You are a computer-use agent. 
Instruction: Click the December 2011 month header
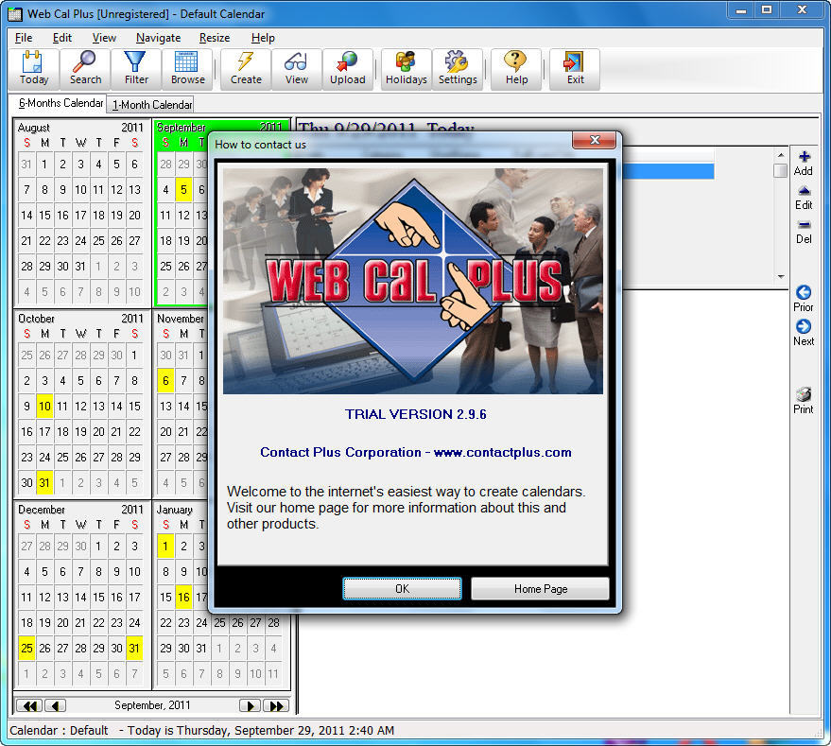(x=80, y=509)
